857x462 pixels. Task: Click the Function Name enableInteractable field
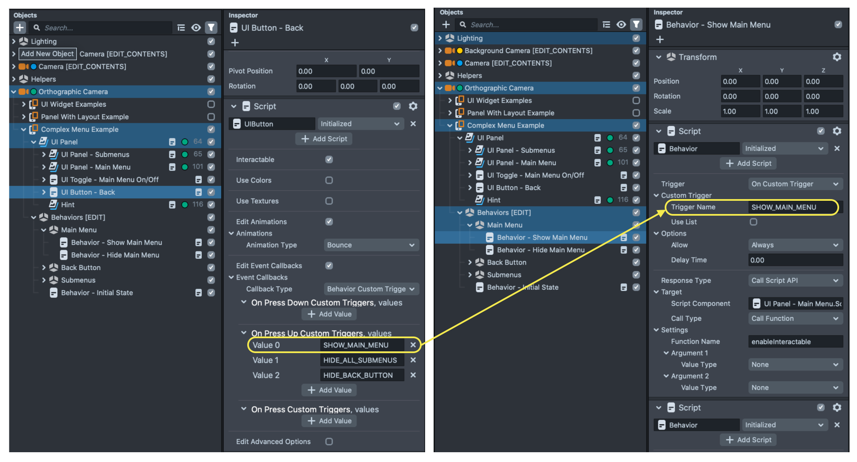pyautogui.click(x=794, y=342)
